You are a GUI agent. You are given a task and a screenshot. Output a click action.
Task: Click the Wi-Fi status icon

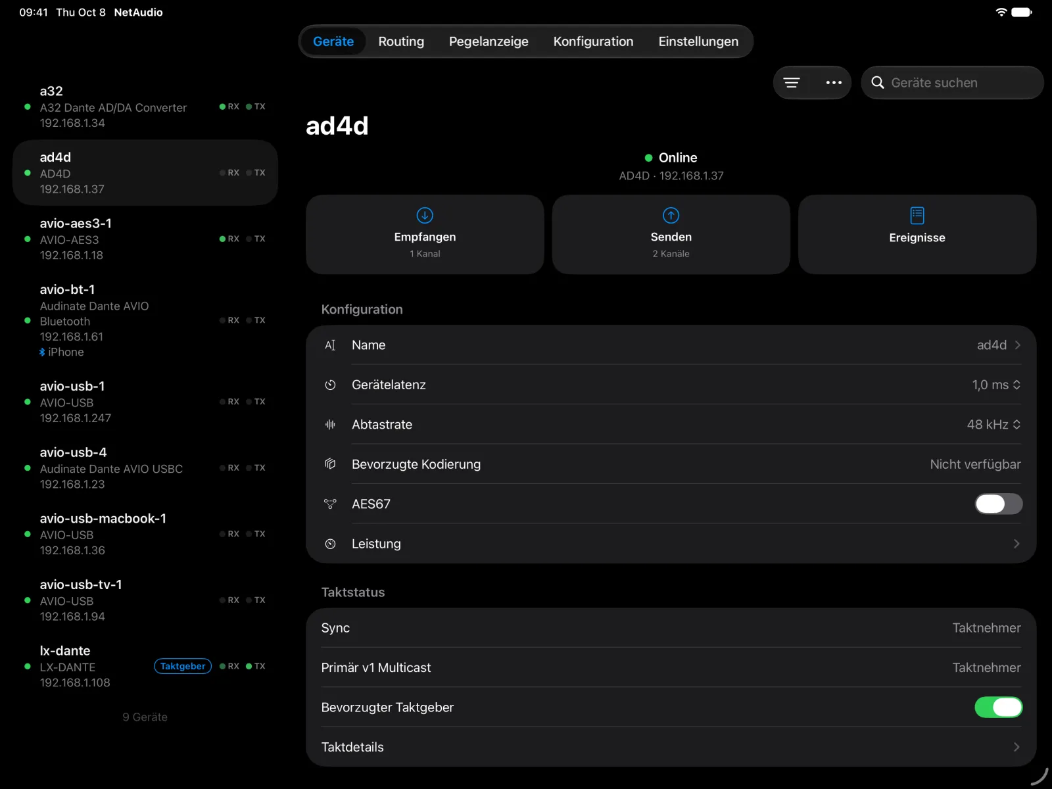pyautogui.click(x=1001, y=12)
